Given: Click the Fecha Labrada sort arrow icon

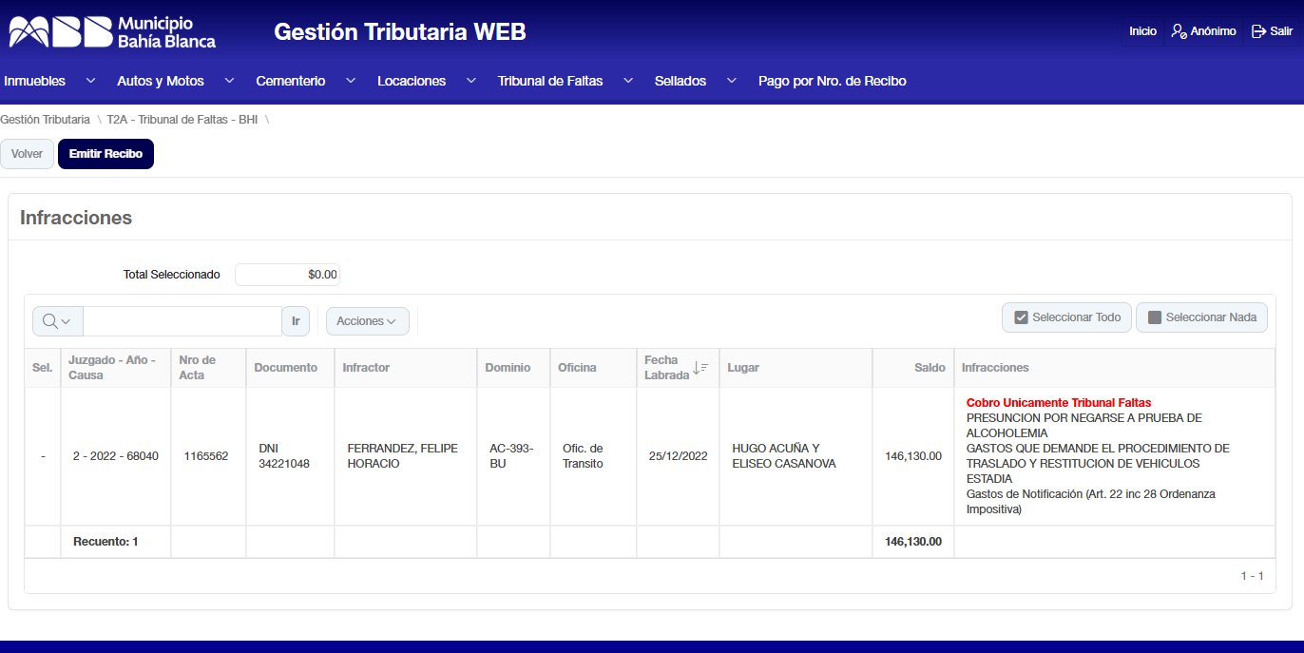Looking at the screenshot, I should point(700,368).
